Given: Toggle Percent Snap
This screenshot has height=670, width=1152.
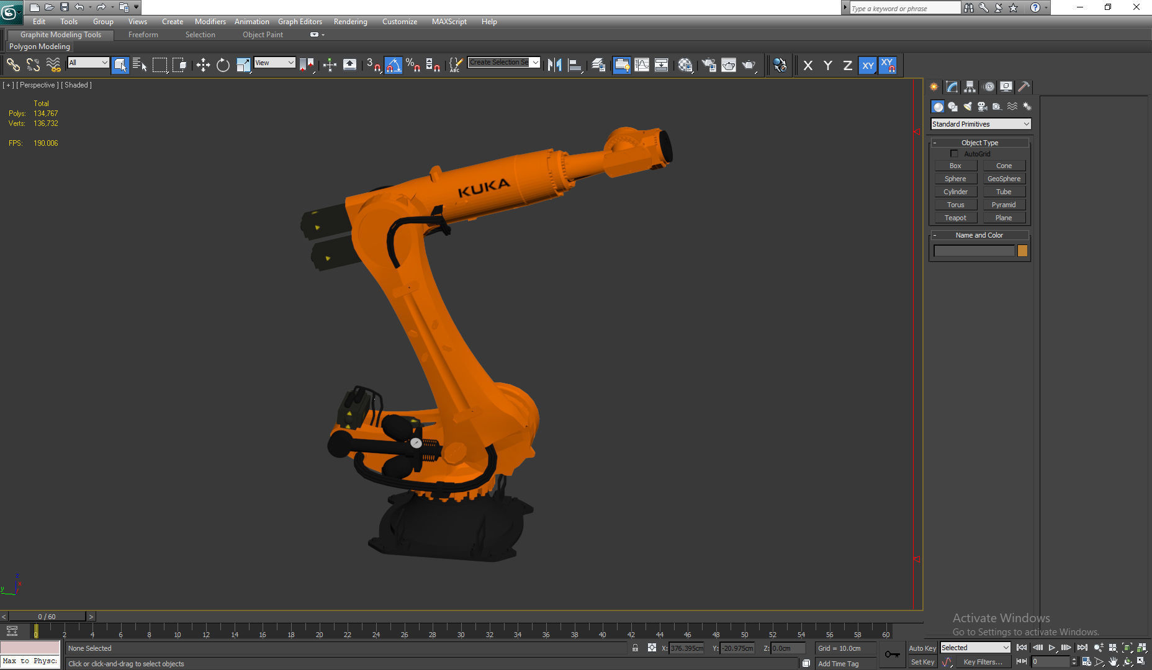Looking at the screenshot, I should point(413,65).
